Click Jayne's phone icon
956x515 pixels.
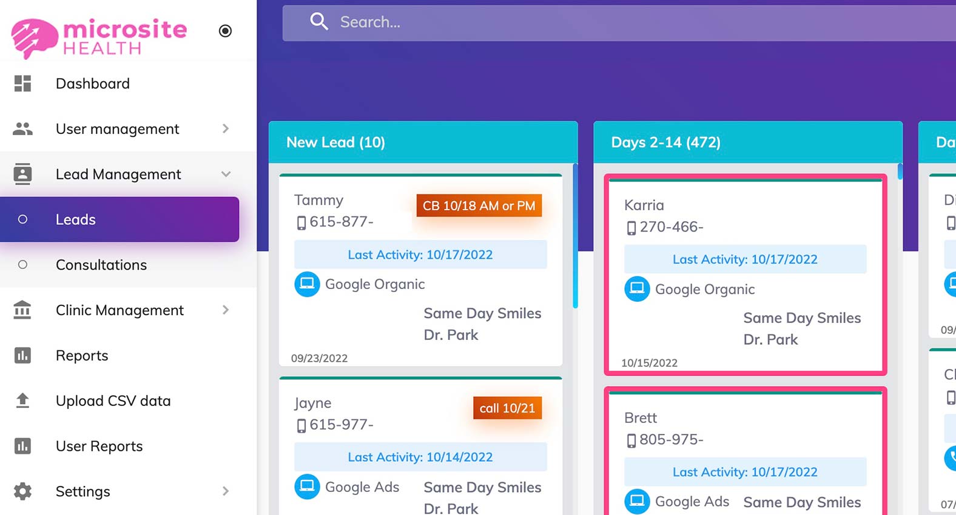click(301, 426)
